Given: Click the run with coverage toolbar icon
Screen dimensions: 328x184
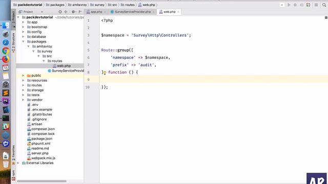Looking at the screenshot, I should [302, 5].
